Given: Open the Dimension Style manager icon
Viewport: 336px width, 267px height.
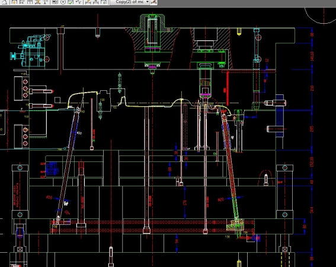Looking at the screenshot, I should (153, 2).
